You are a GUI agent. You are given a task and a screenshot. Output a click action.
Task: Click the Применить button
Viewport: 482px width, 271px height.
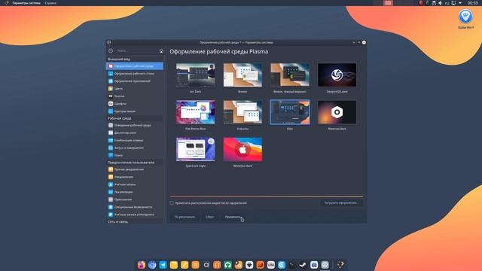pyautogui.click(x=233, y=217)
